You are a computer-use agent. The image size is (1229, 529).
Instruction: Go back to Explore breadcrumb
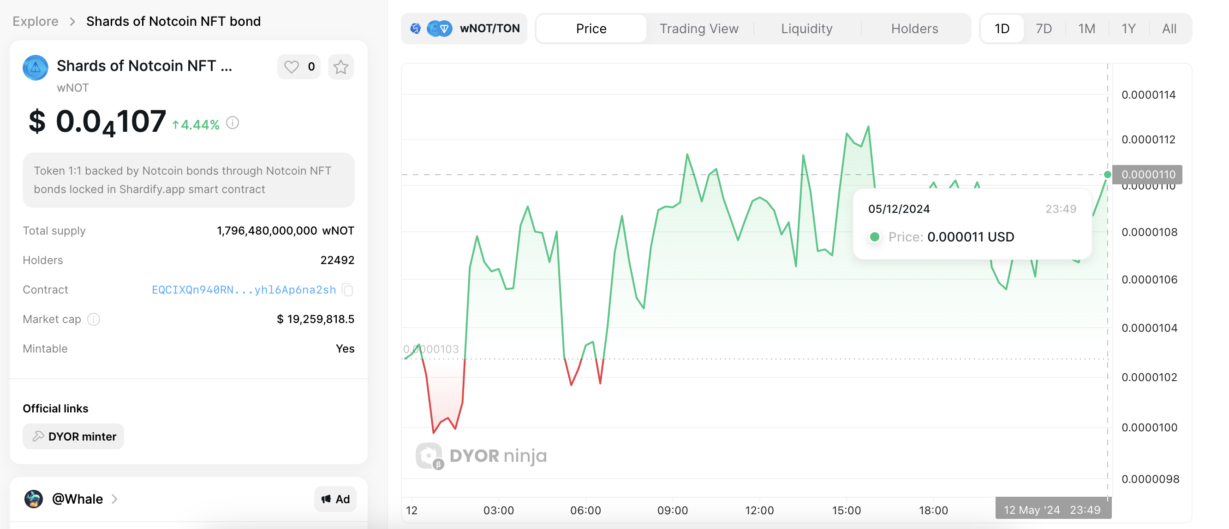pos(36,22)
